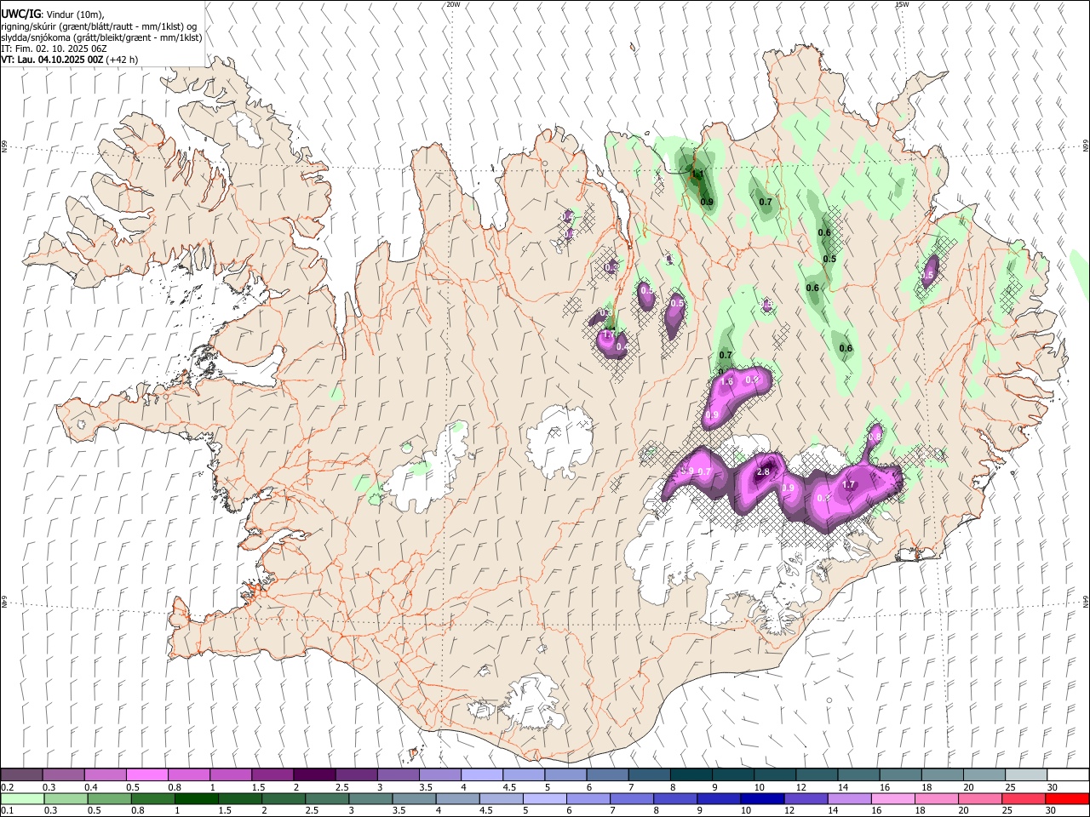Click the '2.8' snowfall value on the map

(763, 472)
